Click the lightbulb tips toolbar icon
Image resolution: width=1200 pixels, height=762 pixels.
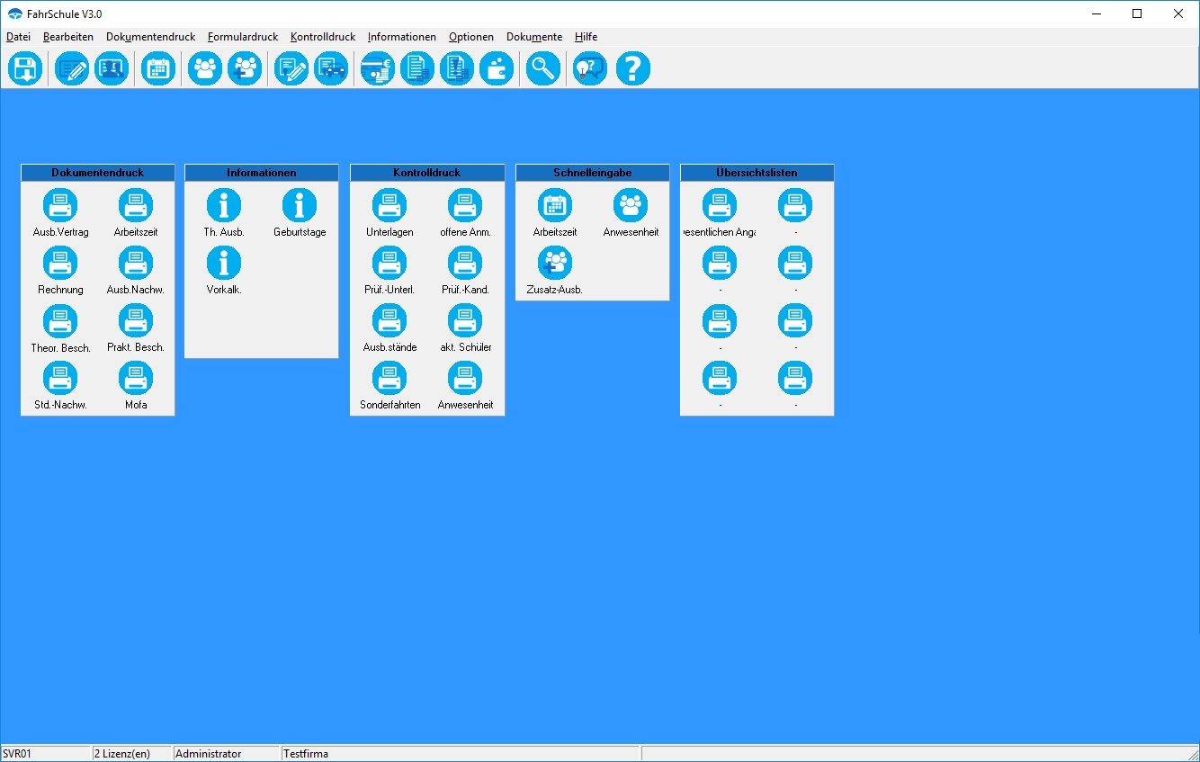coord(590,68)
